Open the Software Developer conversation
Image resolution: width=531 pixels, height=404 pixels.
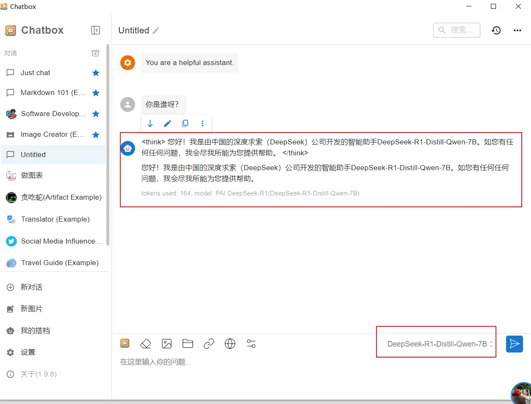(53, 114)
